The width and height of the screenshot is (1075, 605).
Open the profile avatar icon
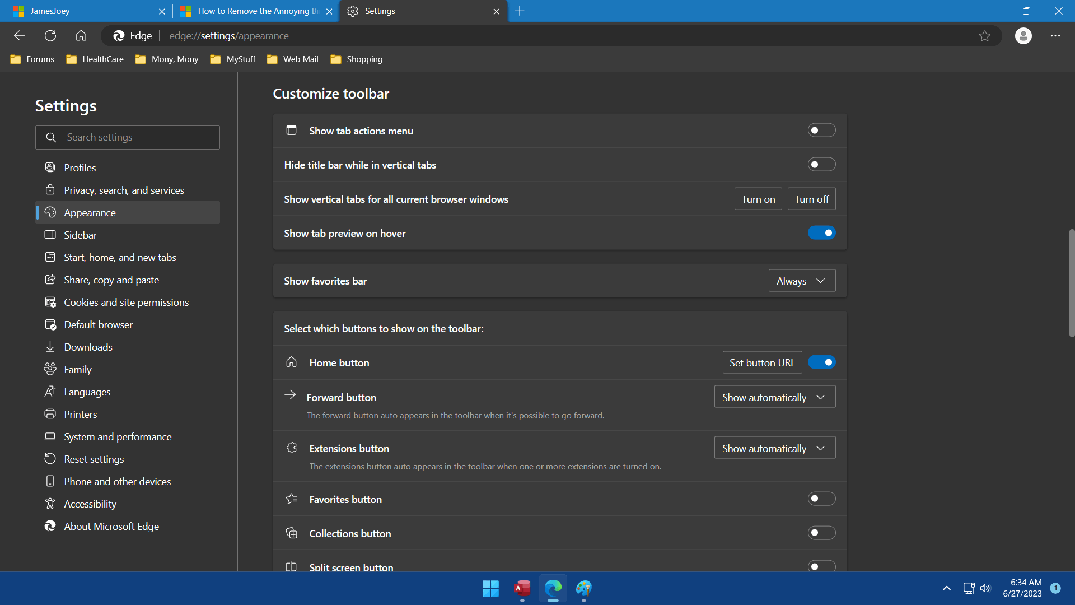1023,36
